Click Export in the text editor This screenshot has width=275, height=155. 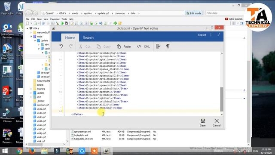tap(202, 35)
